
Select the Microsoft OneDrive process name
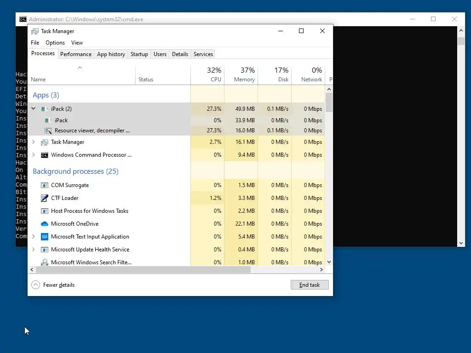pos(75,224)
